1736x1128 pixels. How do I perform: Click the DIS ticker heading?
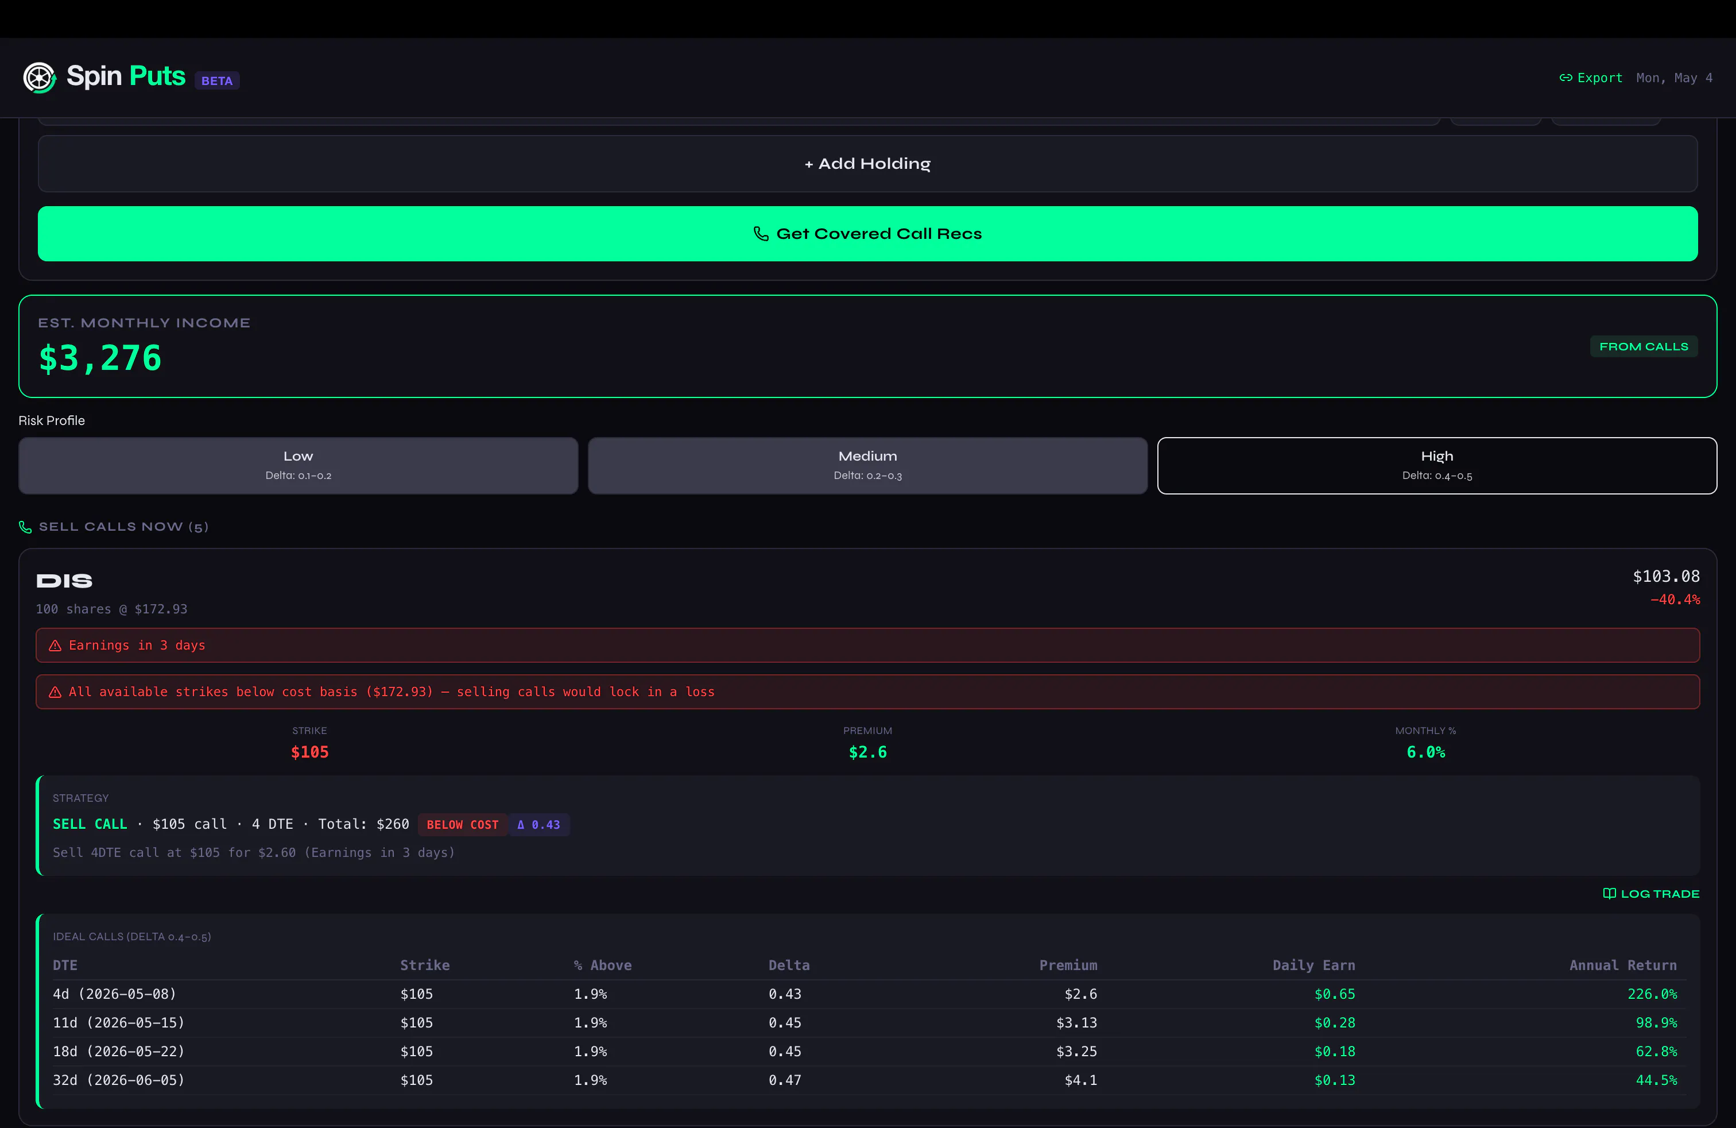[64, 581]
